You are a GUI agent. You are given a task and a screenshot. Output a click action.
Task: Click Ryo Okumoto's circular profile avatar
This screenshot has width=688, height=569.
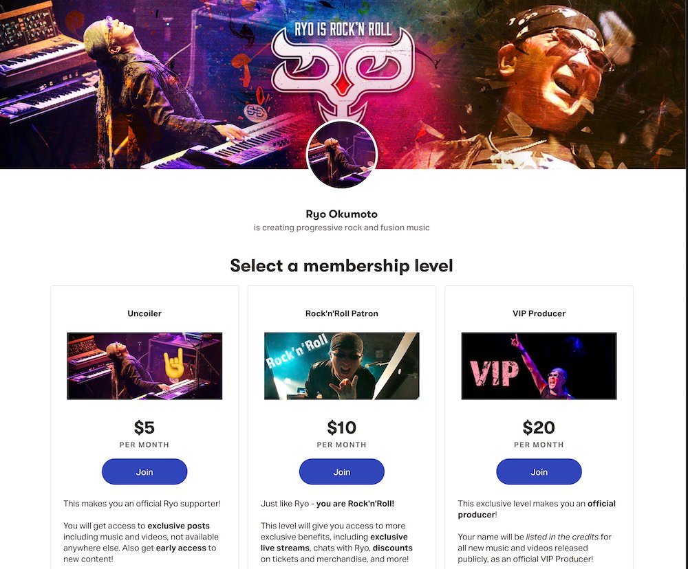pyautogui.click(x=342, y=154)
